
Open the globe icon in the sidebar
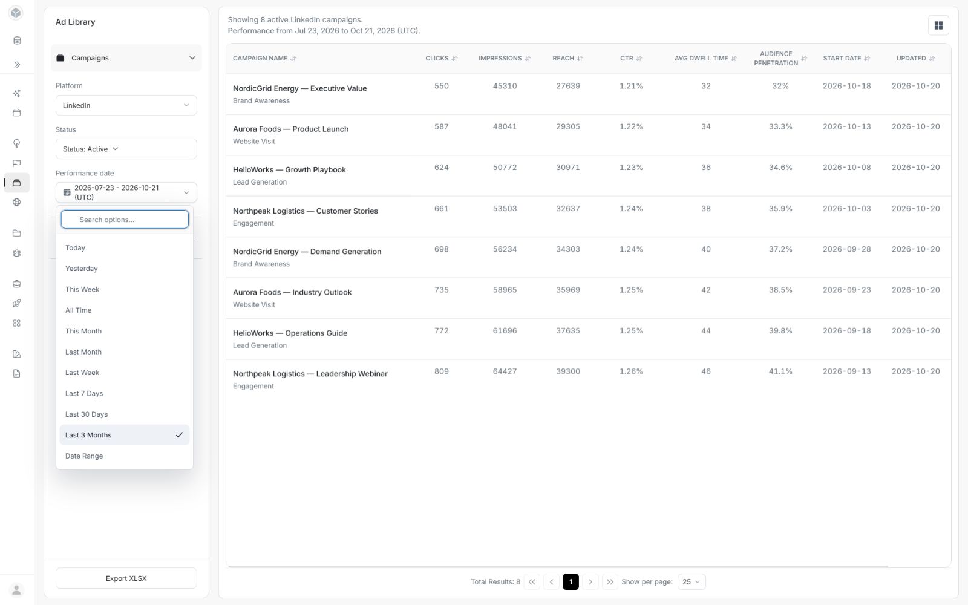click(17, 203)
